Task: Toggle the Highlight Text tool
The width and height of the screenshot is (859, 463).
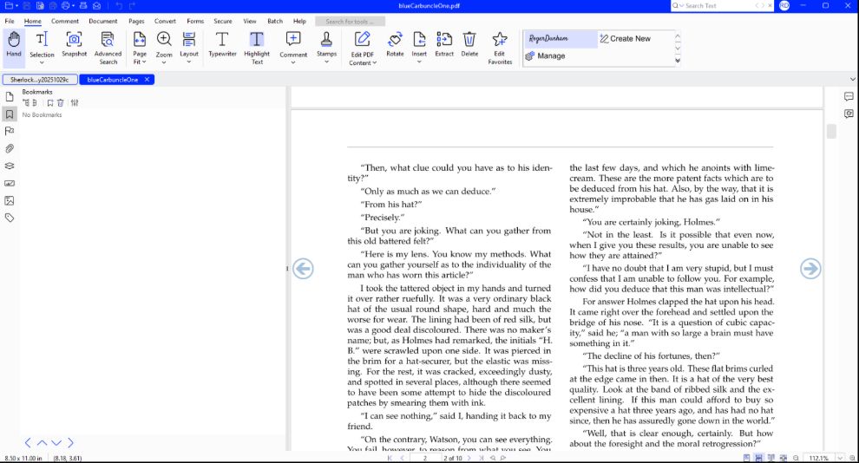Action: tap(256, 48)
